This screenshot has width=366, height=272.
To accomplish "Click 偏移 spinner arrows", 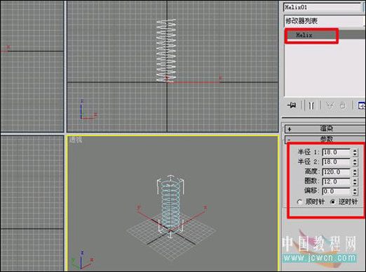I will tap(355, 191).
